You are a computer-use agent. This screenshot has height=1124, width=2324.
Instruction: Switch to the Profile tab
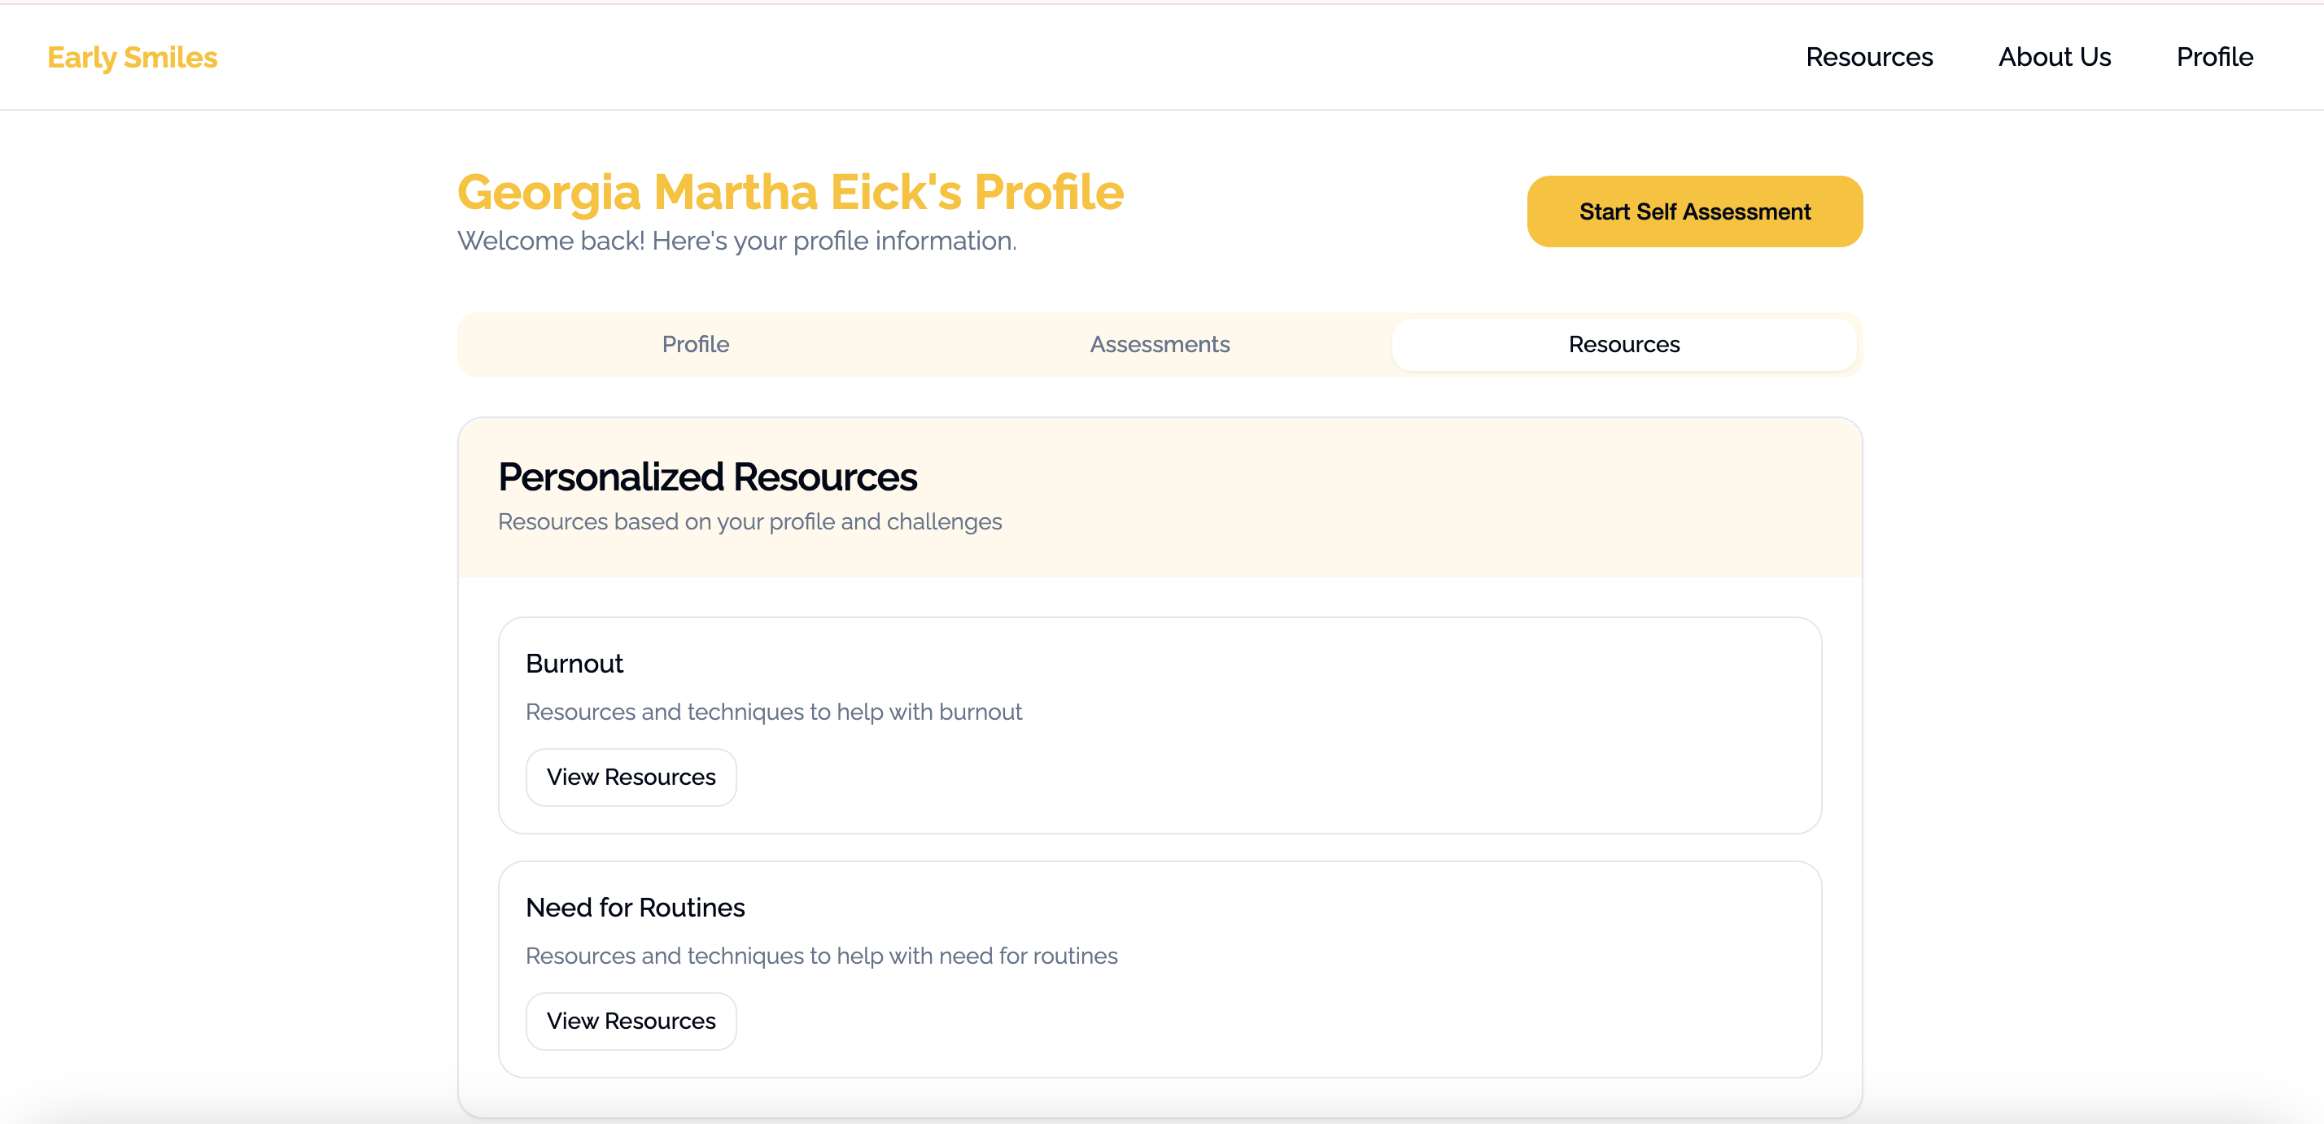coord(695,344)
